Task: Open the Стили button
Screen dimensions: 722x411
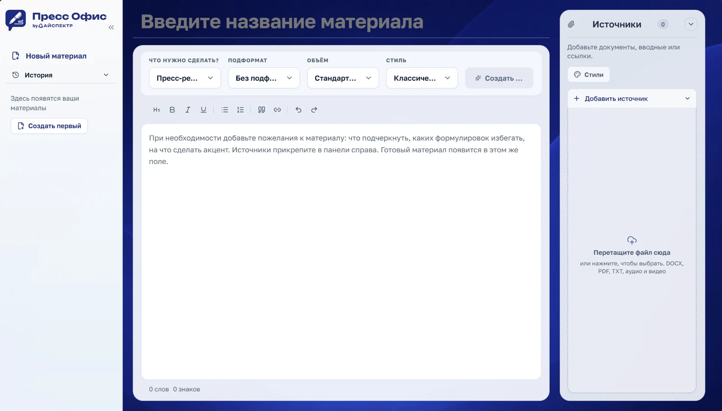Action: [x=588, y=74]
